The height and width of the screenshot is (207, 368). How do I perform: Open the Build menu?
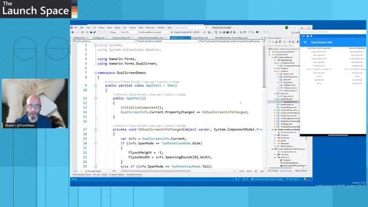point(110,28)
